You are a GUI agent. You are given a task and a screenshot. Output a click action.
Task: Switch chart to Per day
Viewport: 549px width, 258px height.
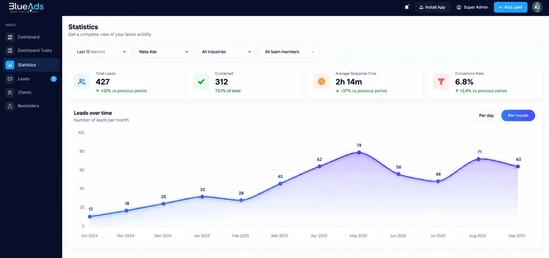[487, 116]
